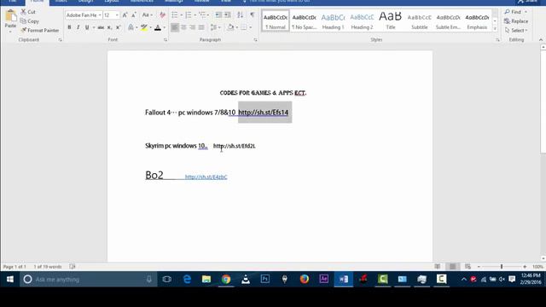Open the font name dropdown
The width and height of the screenshot is (546, 307).
point(100,15)
